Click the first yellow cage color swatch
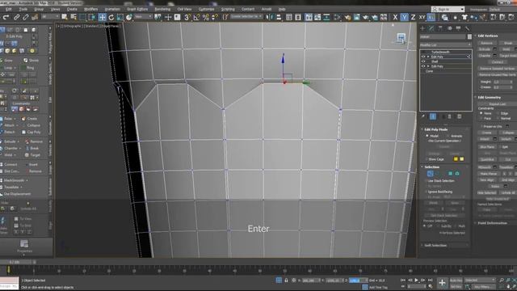 pyautogui.click(x=456, y=159)
